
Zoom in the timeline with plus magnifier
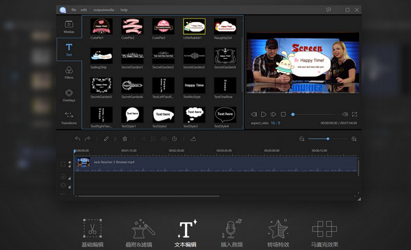coord(354,138)
